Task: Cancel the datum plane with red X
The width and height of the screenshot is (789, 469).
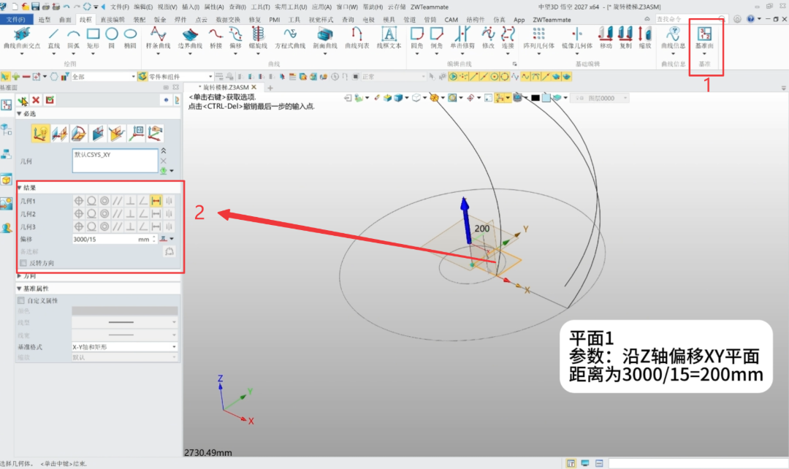Action: point(36,100)
